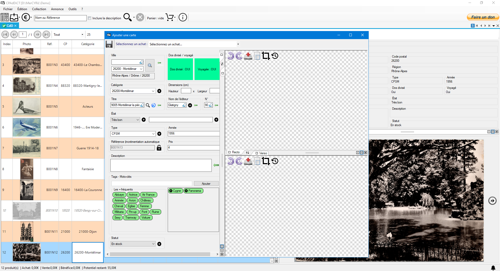Open the Type dropdown showing CPSM
The width and height of the screenshot is (500, 271).
[x=153, y=134]
